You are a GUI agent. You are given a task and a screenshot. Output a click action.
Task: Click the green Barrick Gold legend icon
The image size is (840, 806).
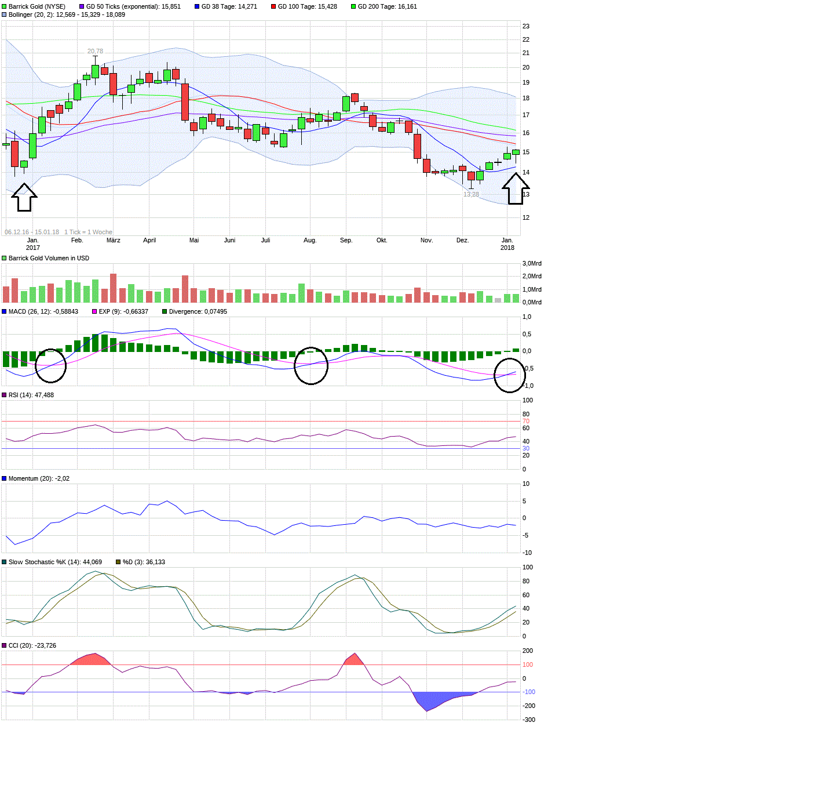point(5,6)
